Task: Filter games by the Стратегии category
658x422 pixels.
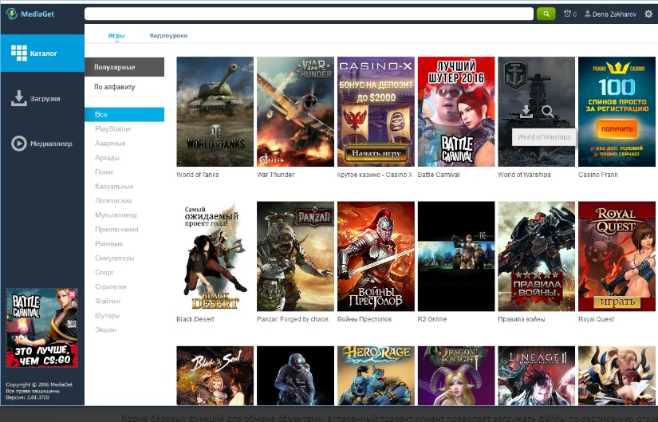Action: click(111, 286)
